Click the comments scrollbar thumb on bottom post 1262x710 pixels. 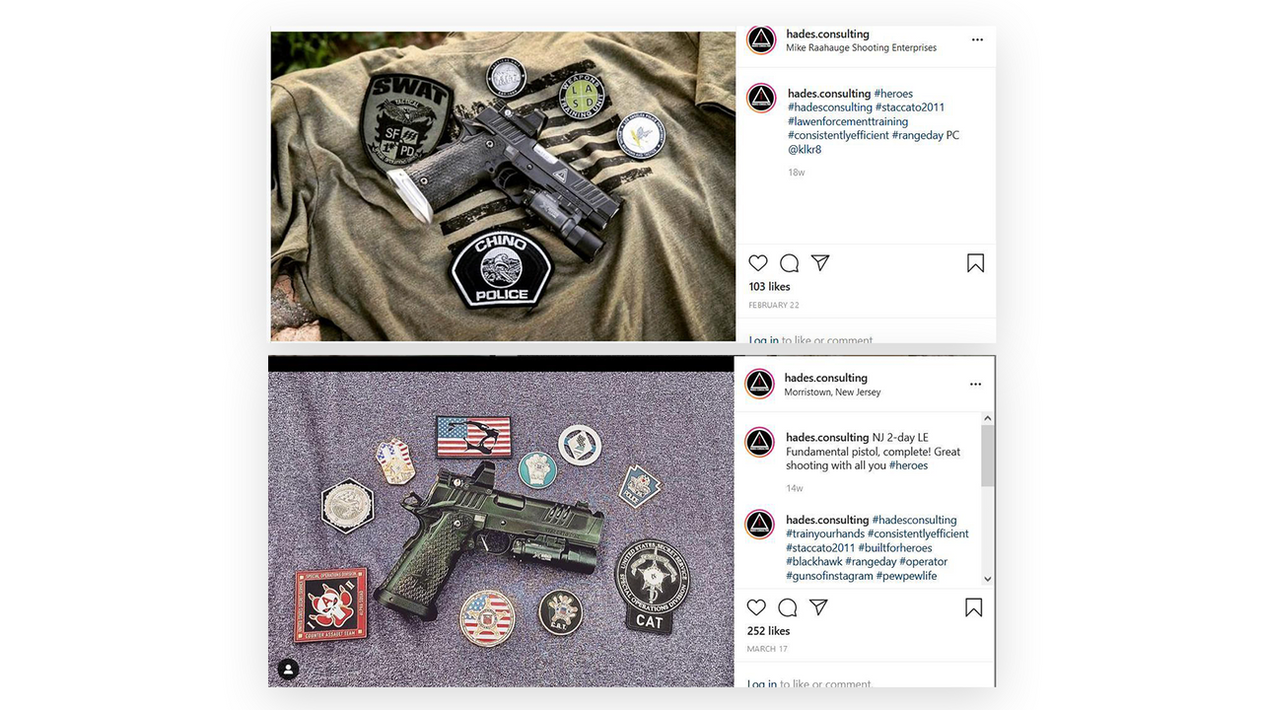click(988, 456)
